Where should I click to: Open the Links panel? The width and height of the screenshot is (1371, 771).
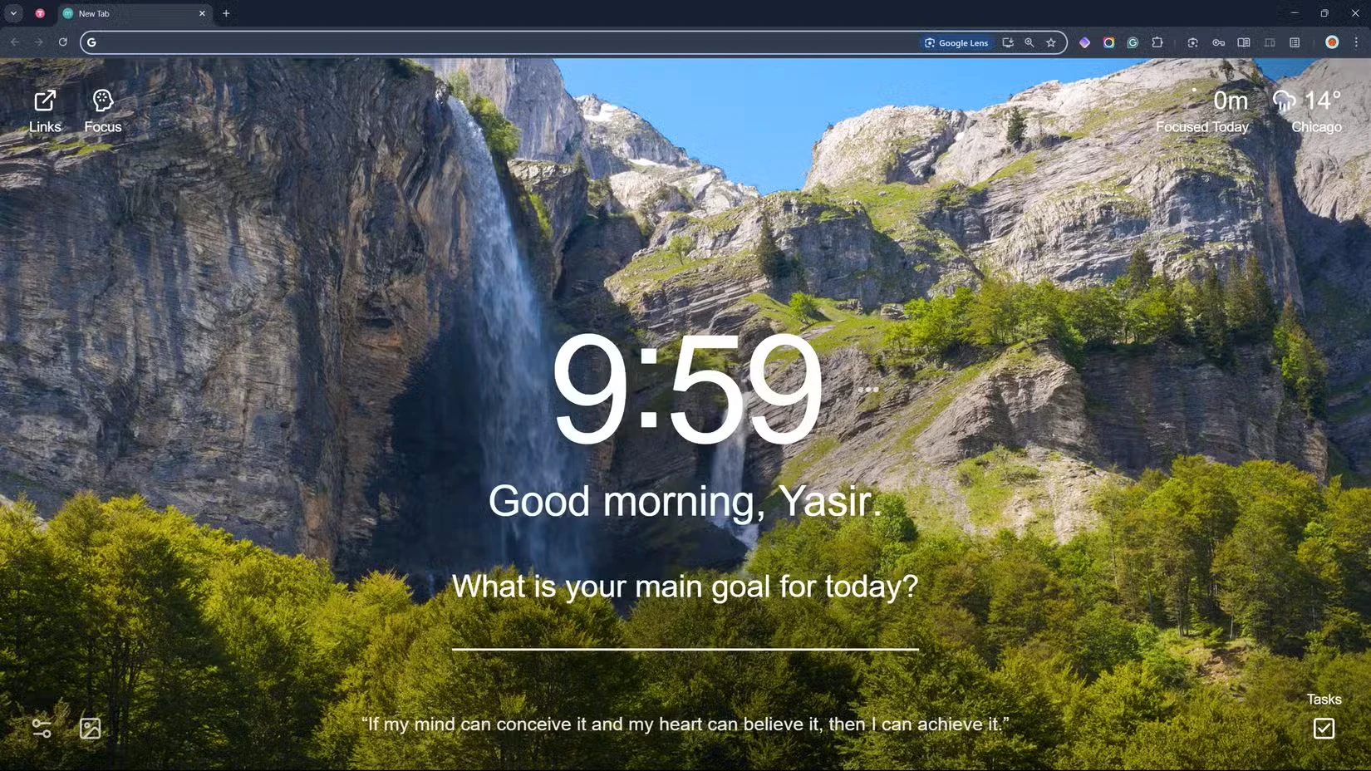pos(45,110)
